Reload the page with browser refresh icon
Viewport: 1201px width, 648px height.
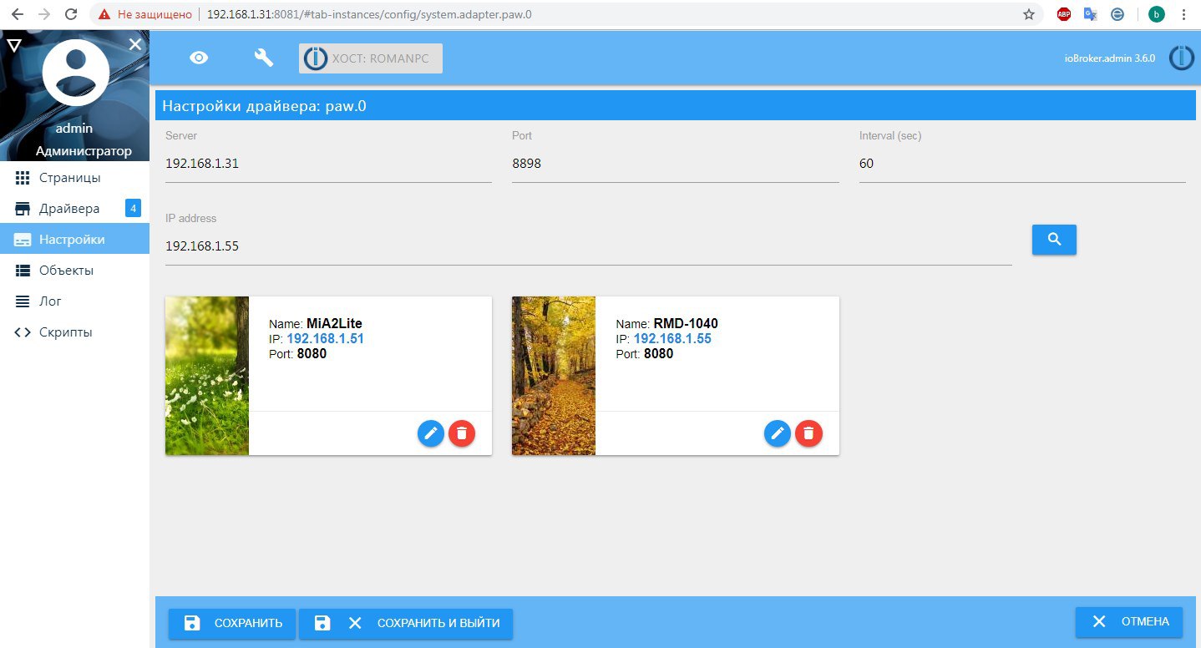tap(71, 14)
